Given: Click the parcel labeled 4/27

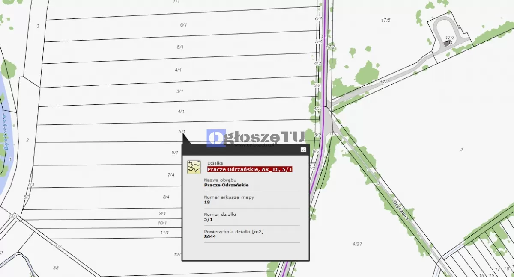Looking at the screenshot, I should (x=357, y=244).
